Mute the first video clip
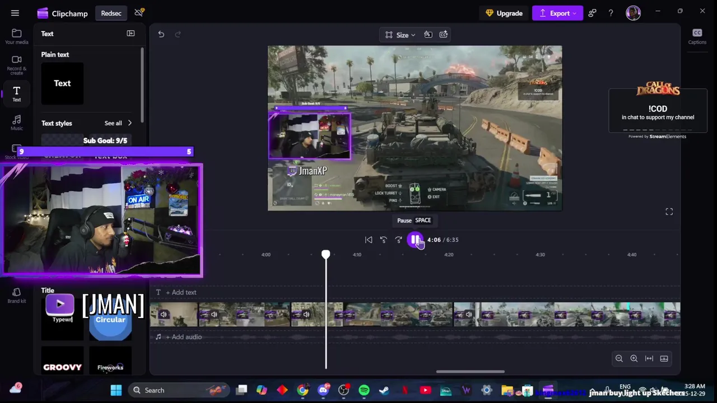 click(164, 315)
